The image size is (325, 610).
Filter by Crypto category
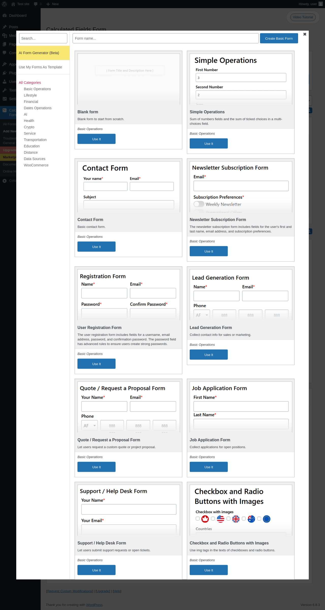[29, 127]
